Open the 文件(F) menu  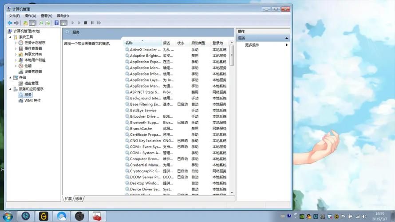pos(14,16)
